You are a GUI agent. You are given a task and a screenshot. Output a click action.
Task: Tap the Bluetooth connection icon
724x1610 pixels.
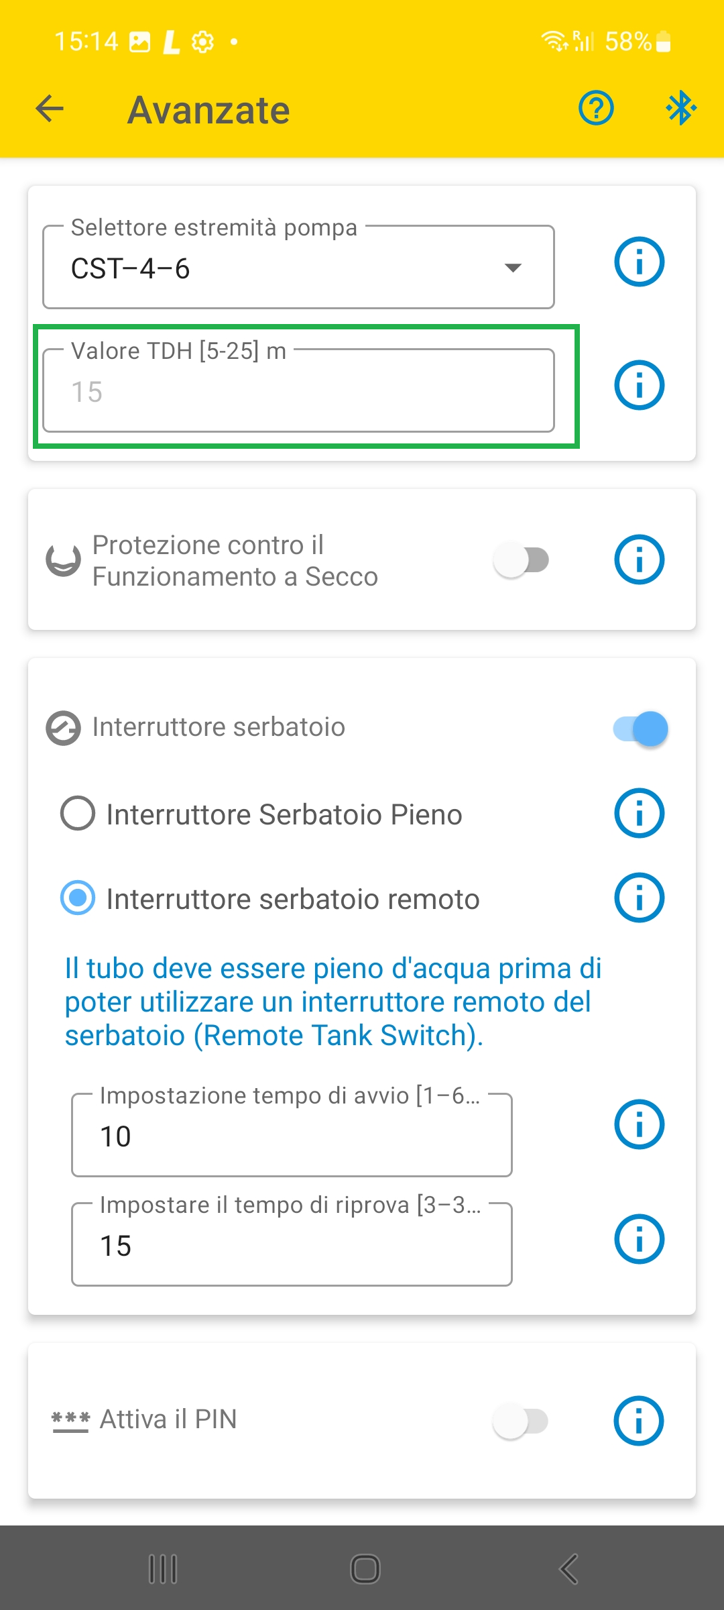680,108
